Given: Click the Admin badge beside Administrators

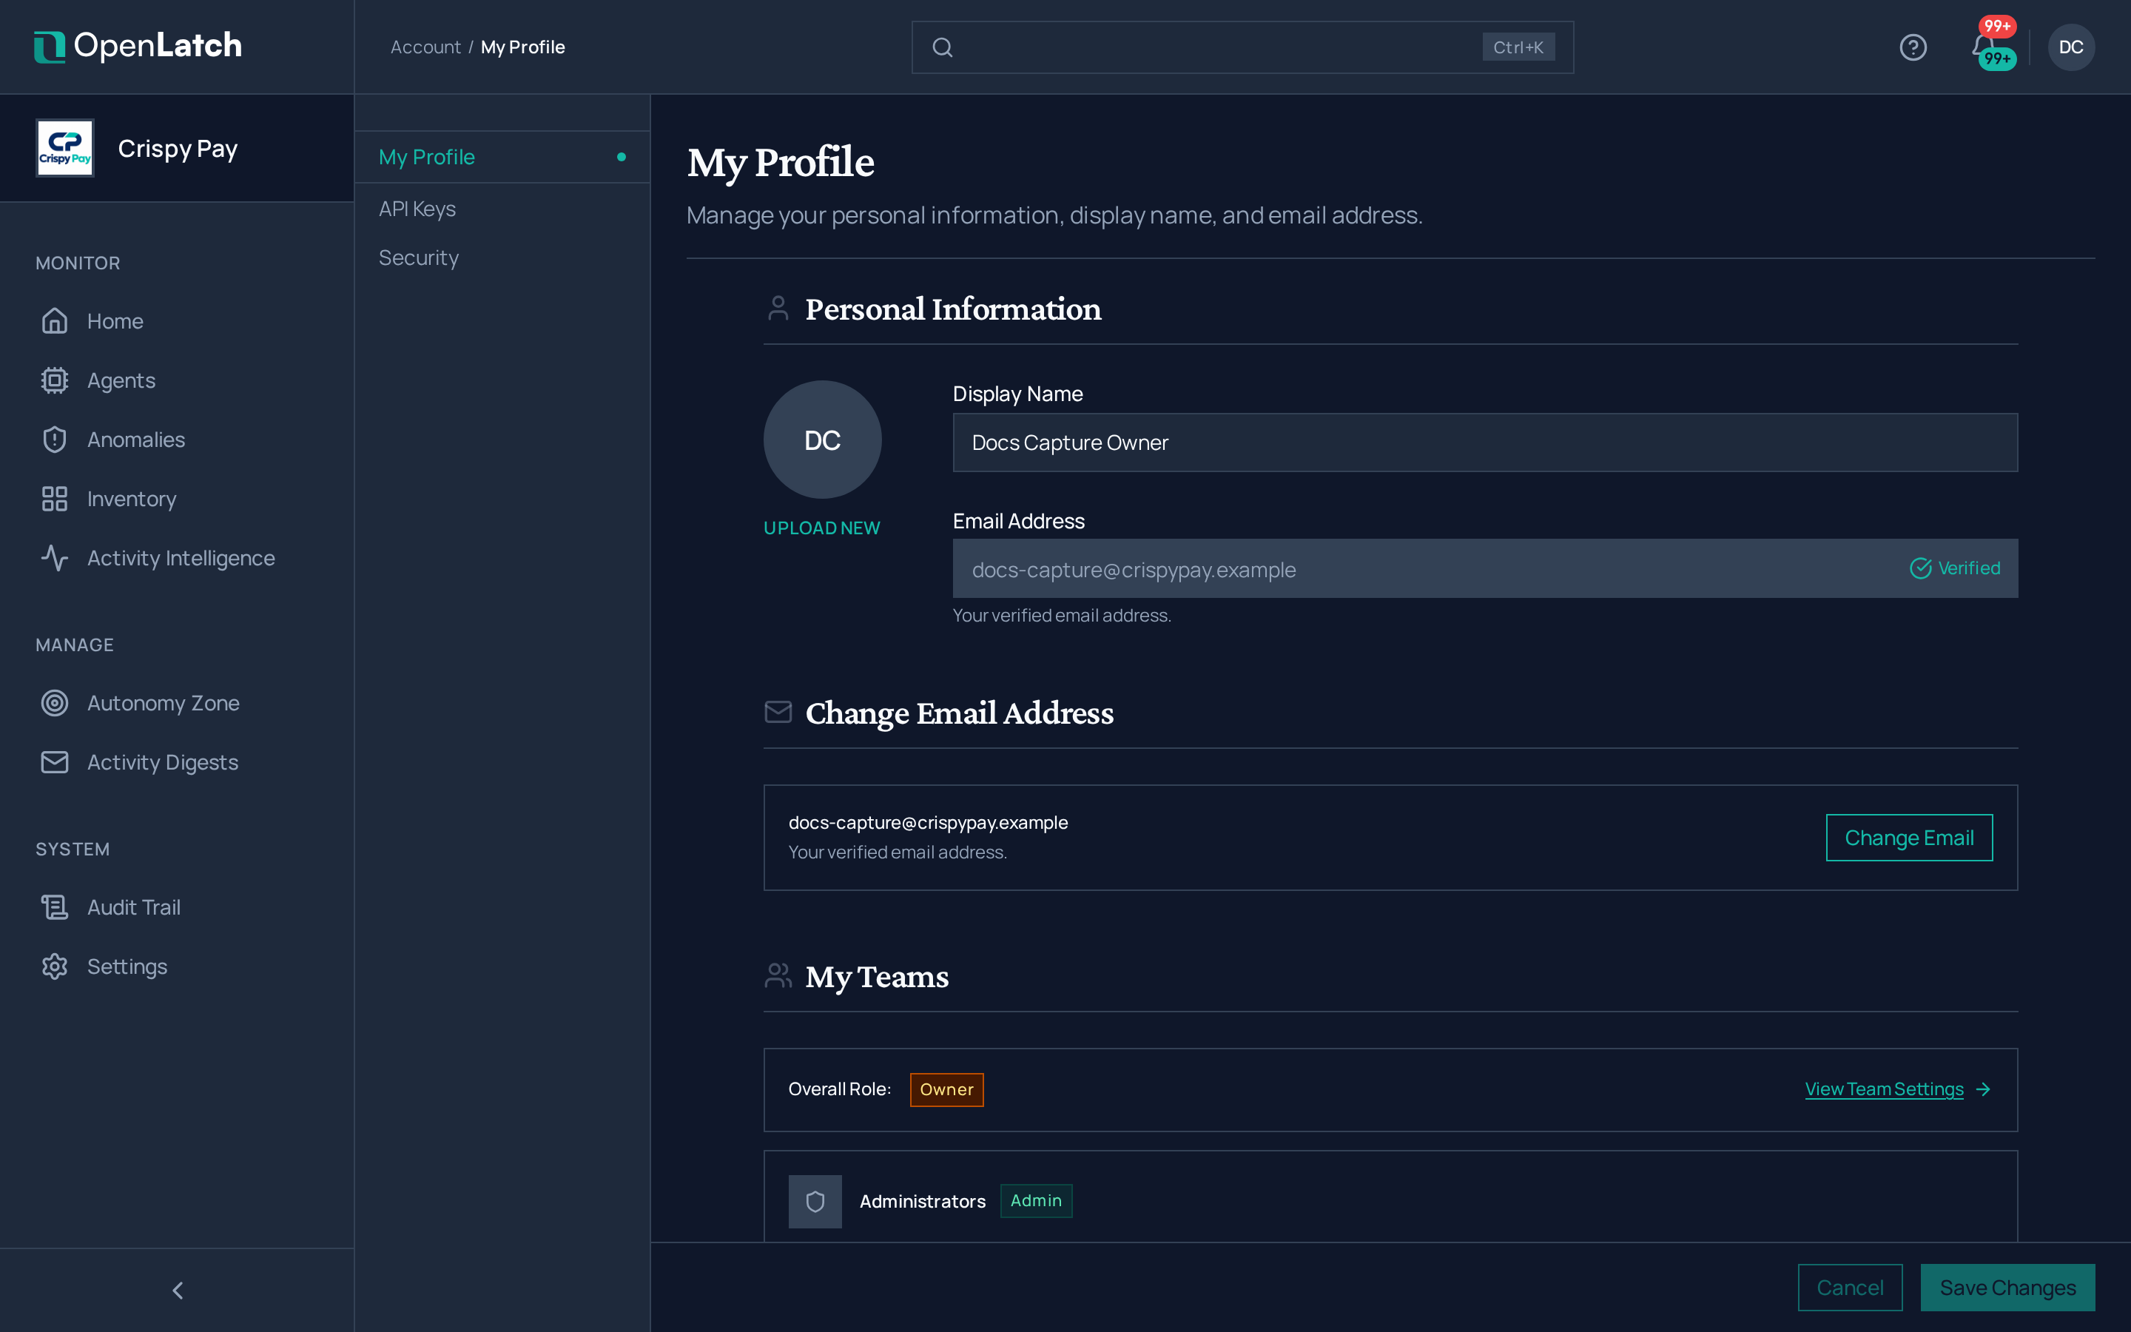Looking at the screenshot, I should point(1036,1200).
